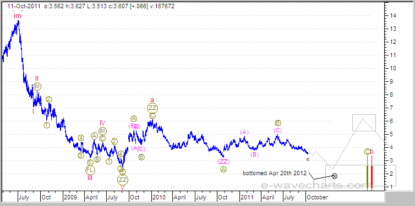
Task: Select price level 14 on the axis
Action: (393, 15)
